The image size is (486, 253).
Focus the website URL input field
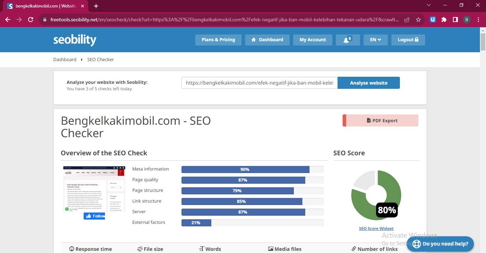[x=259, y=83]
